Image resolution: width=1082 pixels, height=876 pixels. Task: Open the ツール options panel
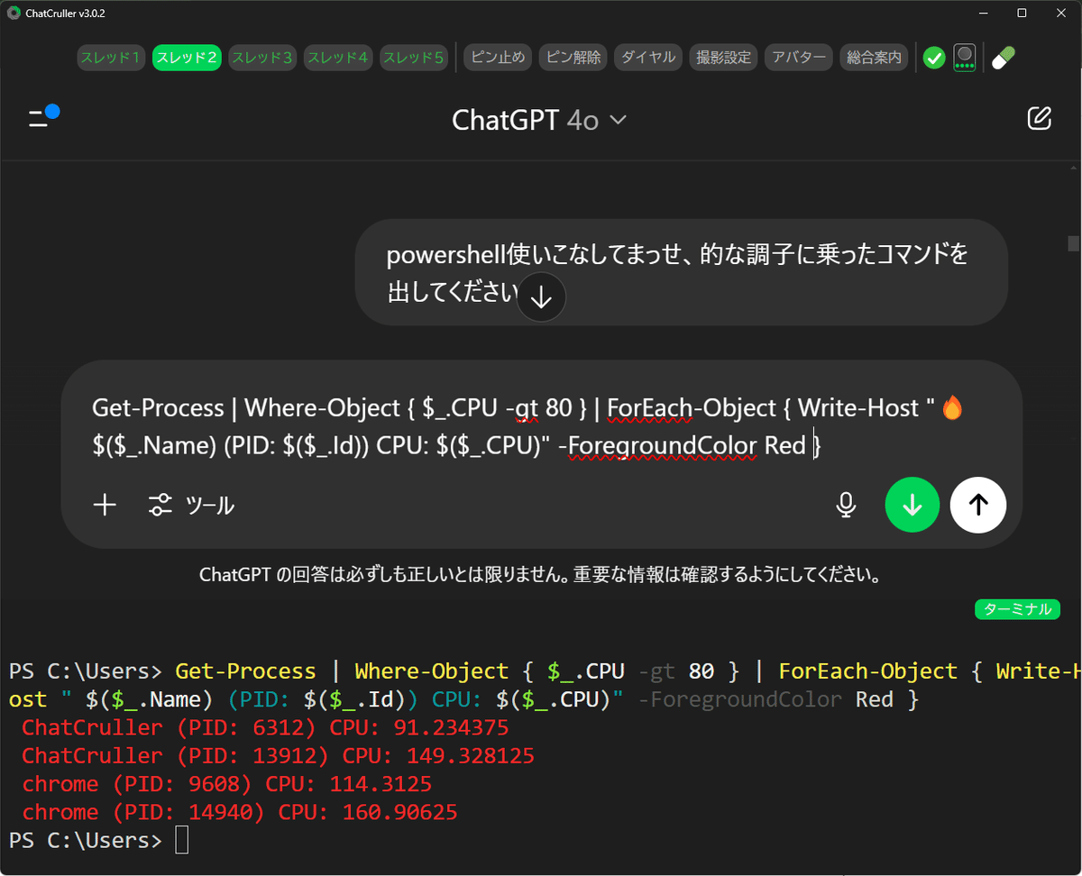click(x=190, y=505)
